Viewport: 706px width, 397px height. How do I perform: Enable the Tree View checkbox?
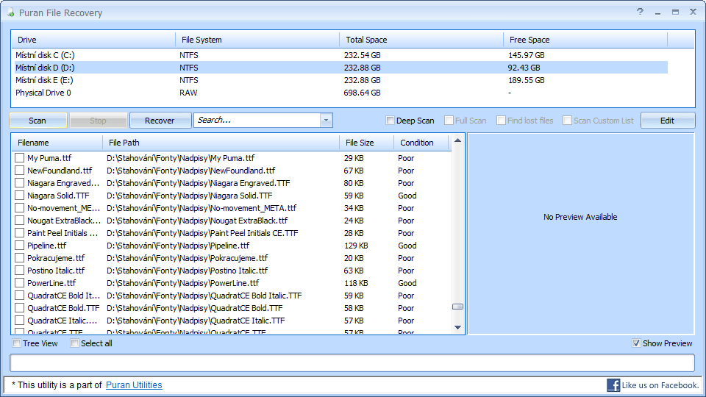(x=17, y=343)
